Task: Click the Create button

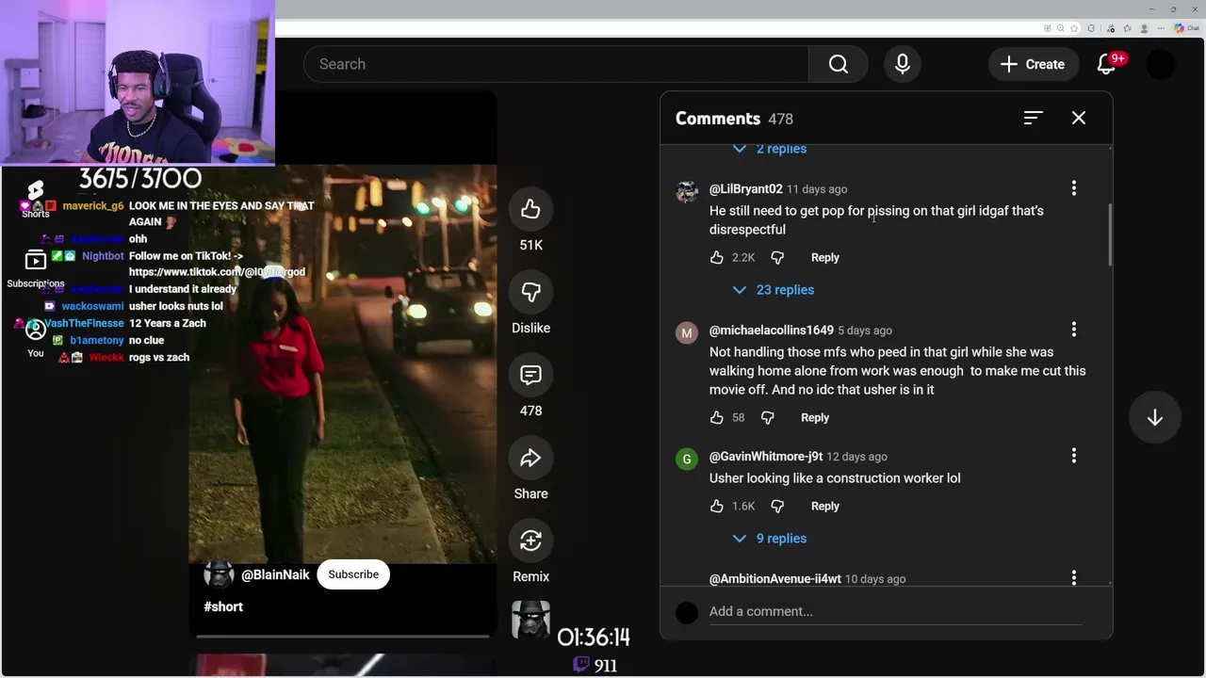Action: click(x=1033, y=64)
